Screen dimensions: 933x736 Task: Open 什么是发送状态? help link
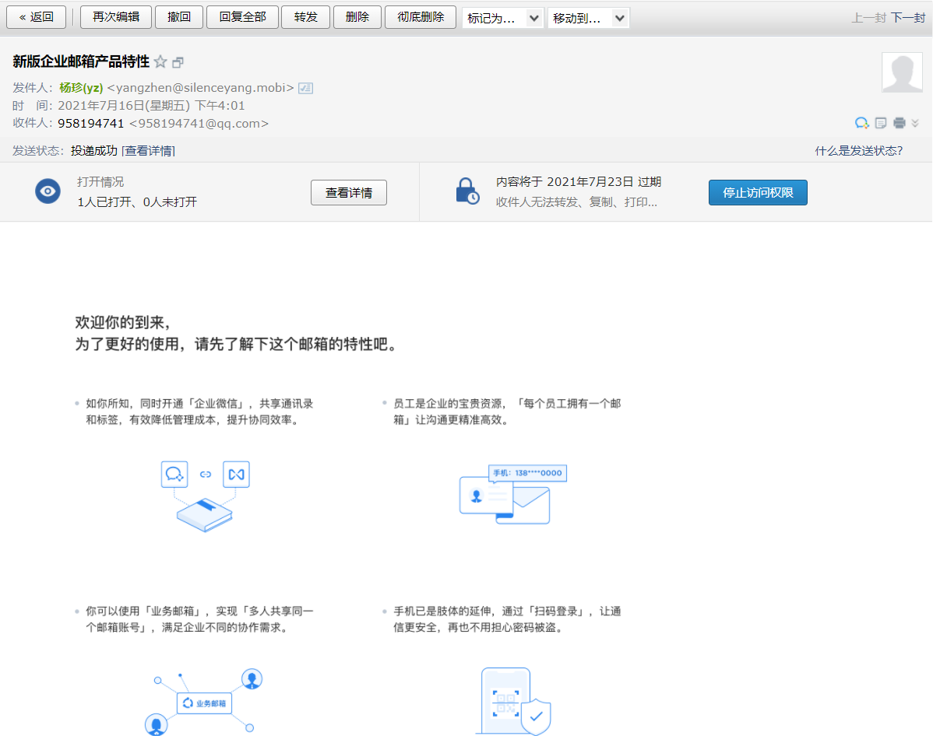tap(858, 151)
